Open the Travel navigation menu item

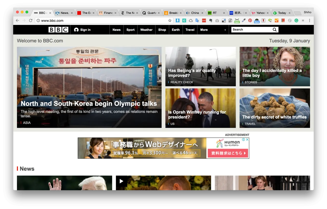pyautogui.click(x=190, y=30)
